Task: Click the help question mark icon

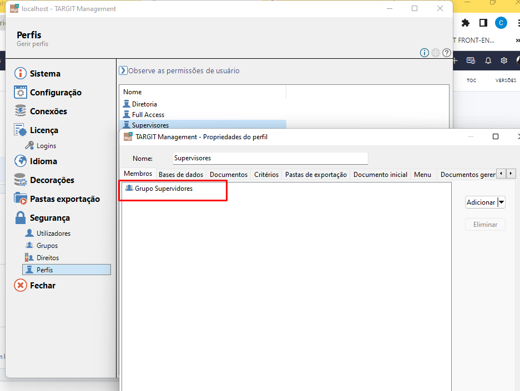Action: click(447, 53)
